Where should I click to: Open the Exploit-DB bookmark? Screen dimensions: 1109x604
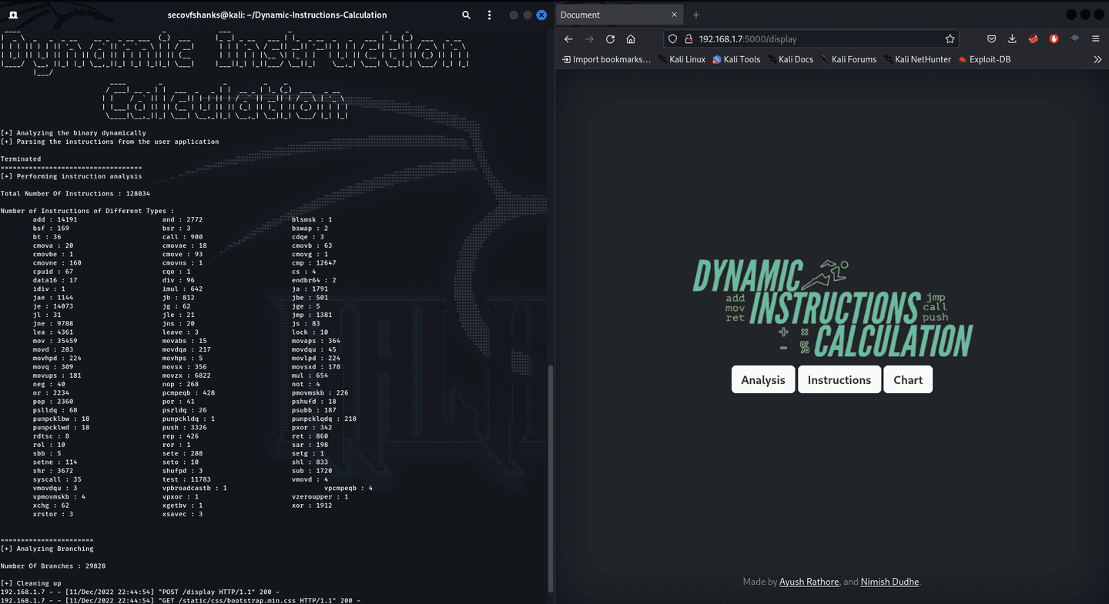984,59
